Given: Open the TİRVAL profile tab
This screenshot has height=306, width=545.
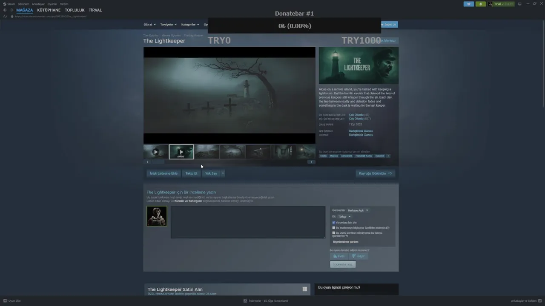Looking at the screenshot, I should coord(95,10).
